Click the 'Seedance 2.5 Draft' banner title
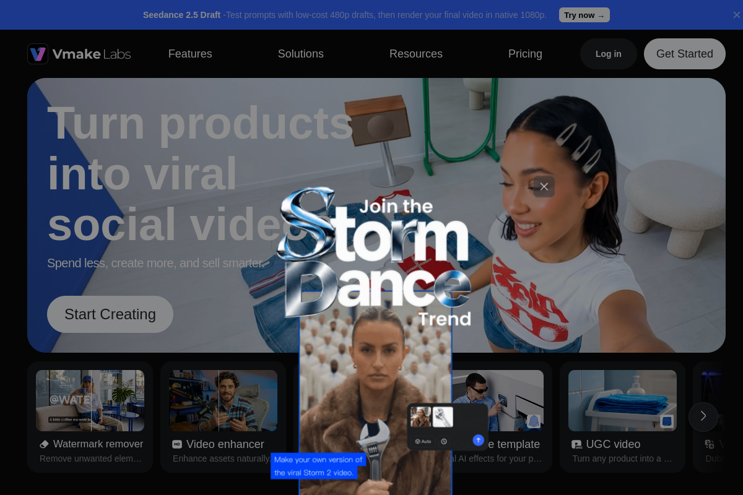The width and height of the screenshot is (743, 495). (181, 15)
